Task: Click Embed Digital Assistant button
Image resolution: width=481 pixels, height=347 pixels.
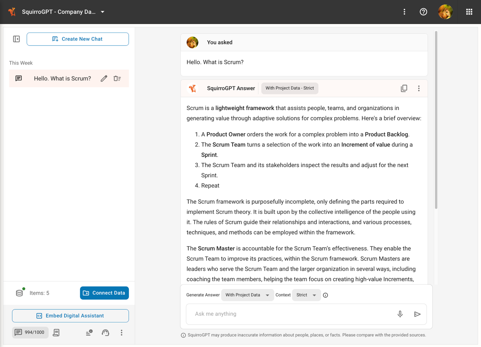Action: click(x=70, y=316)
